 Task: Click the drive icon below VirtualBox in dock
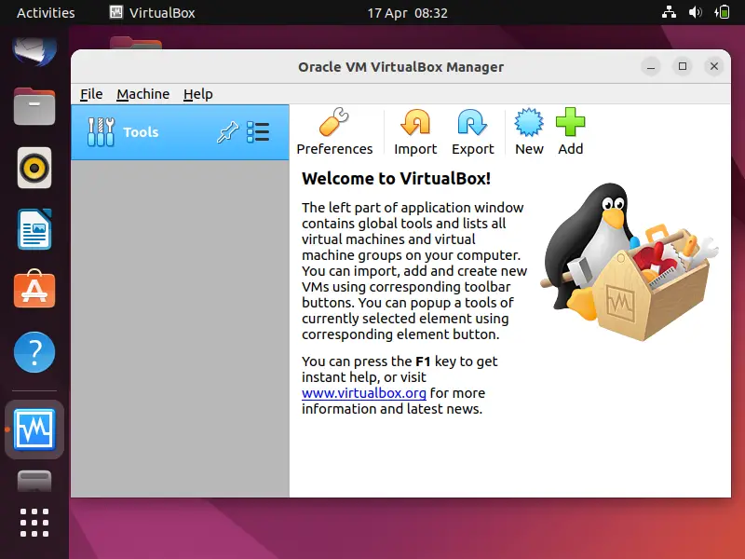click(34, 481)
